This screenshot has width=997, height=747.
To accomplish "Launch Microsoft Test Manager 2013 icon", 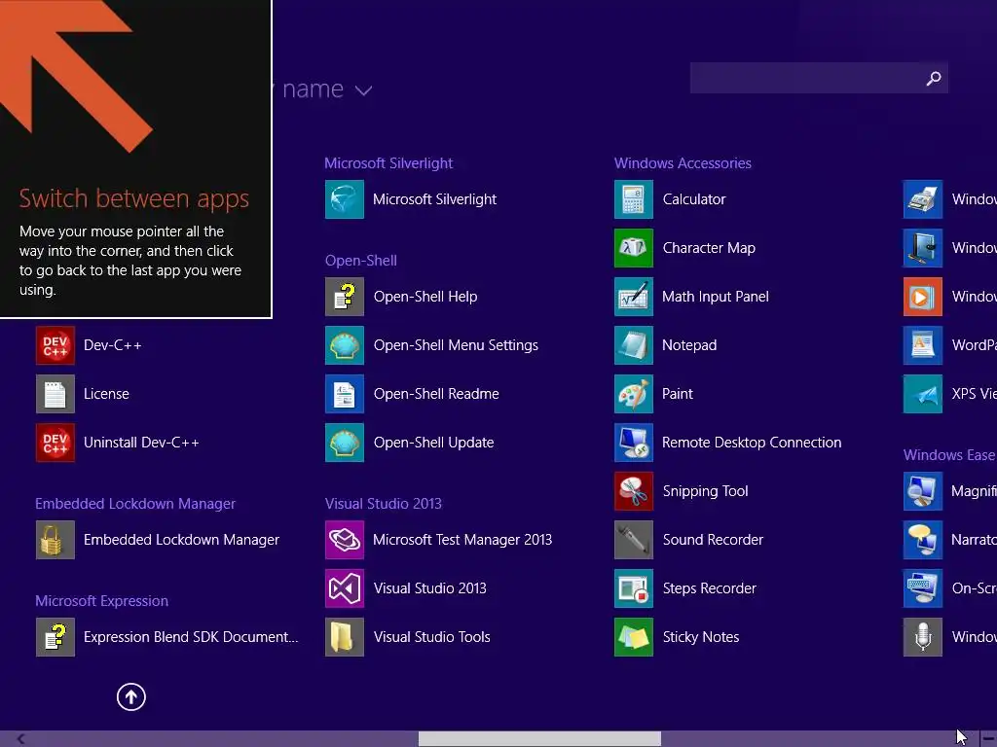I will click(345, 539).
